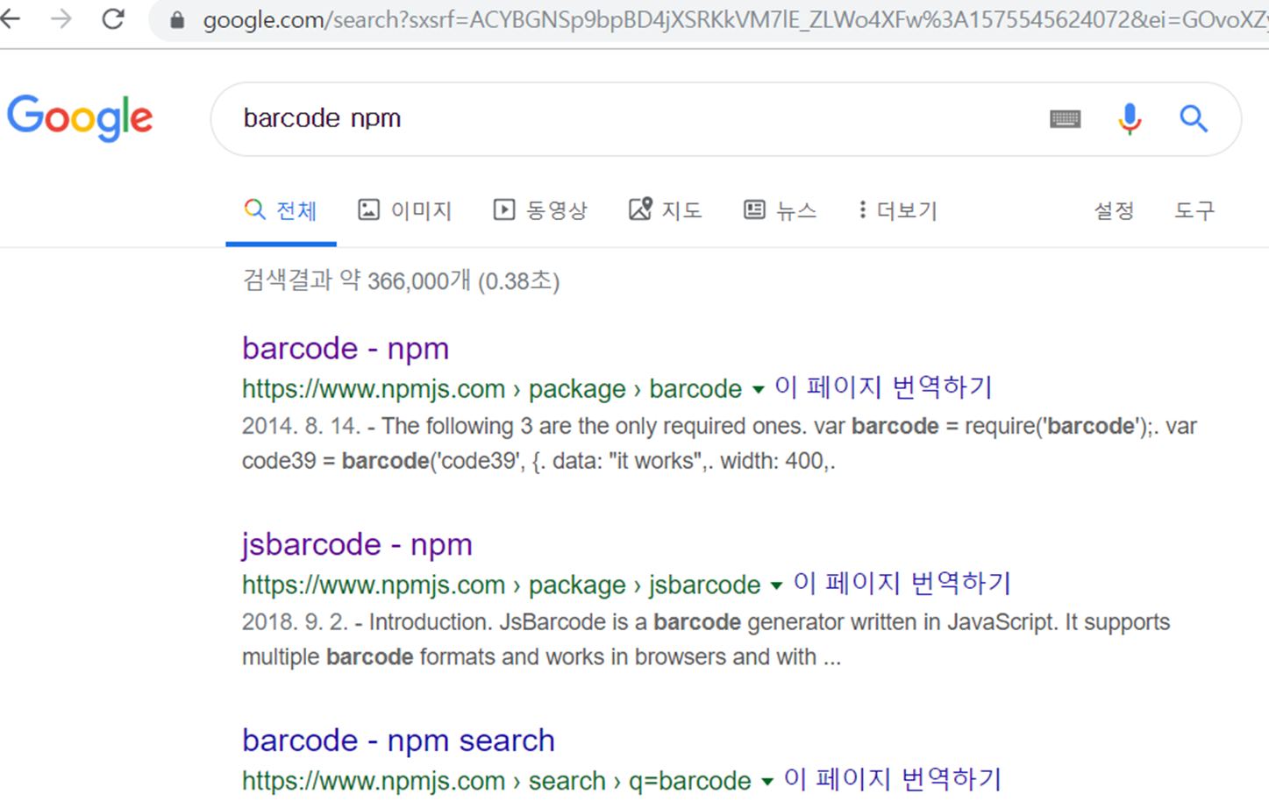Switch to the 동영상 tab
Viewport: 1269px width, 801px height.
[540, 210]
